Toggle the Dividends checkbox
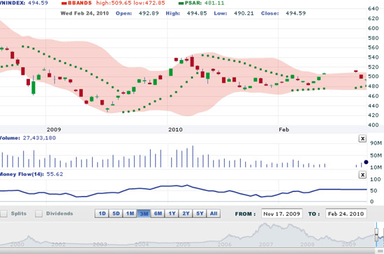The width and height of the screenshot is (384, 254). pos(38,214)
